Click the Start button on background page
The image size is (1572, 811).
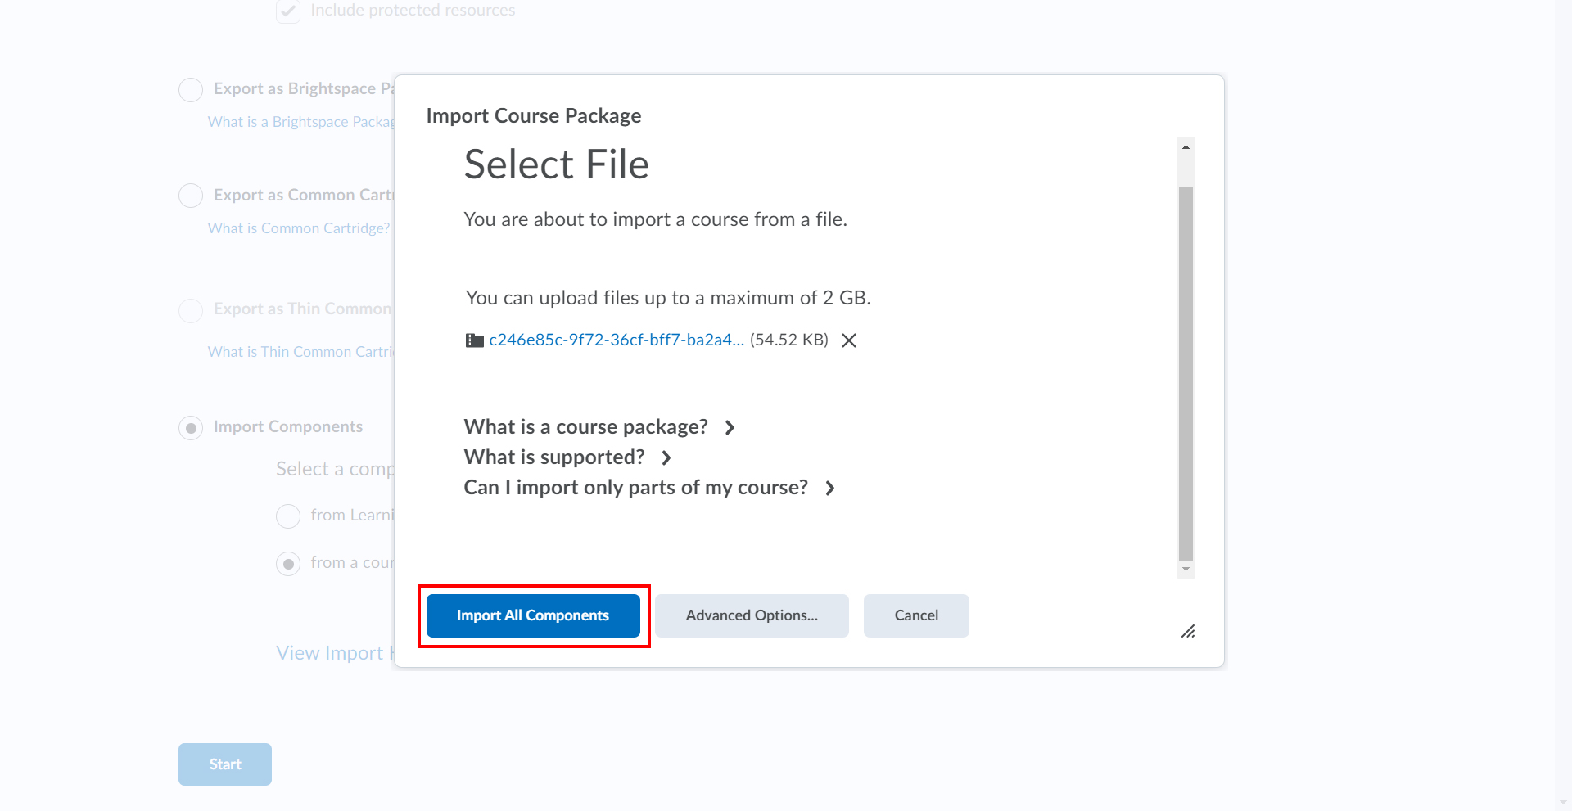click(225, 764)
